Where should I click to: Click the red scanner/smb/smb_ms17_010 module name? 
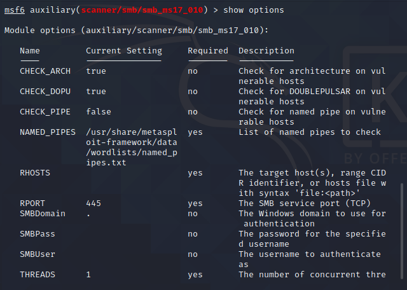click(142, 10)
